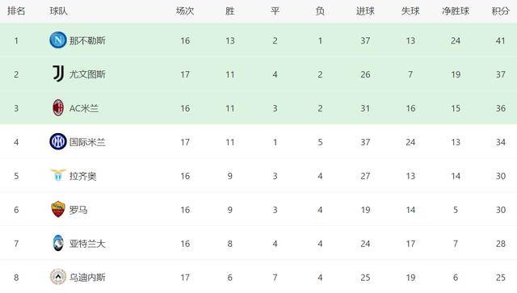Screen dimensions: 517x293
Task: Click the AS Roma crest icon
Action: 58,209
